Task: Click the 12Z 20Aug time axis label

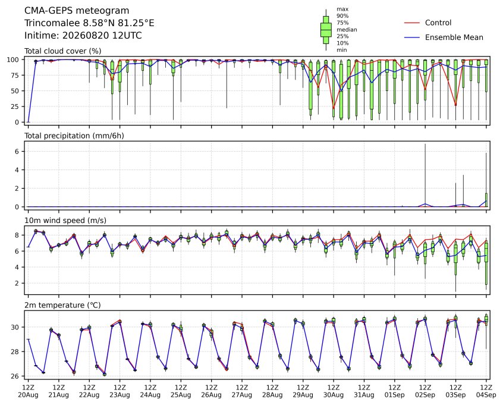Action: (28, 391)
